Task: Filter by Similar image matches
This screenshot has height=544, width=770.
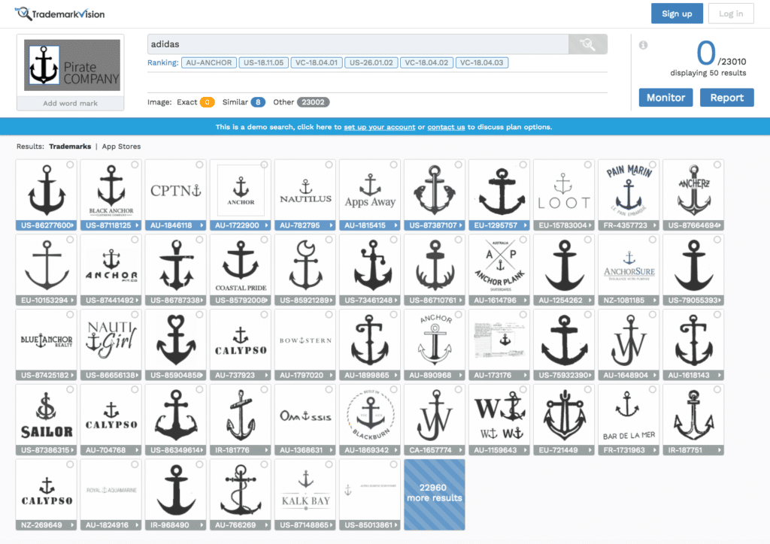Action: tap(244, 102)
